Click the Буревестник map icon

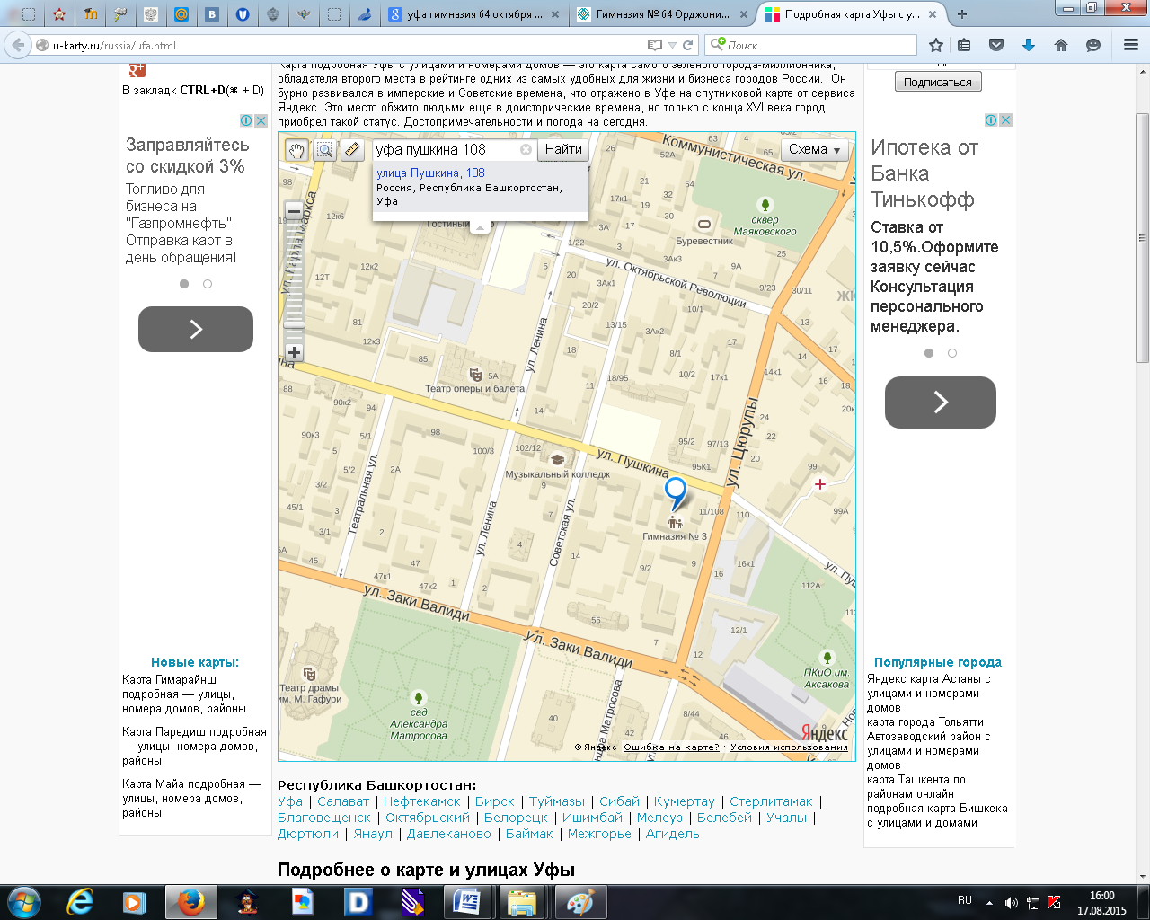click(704, 225)
